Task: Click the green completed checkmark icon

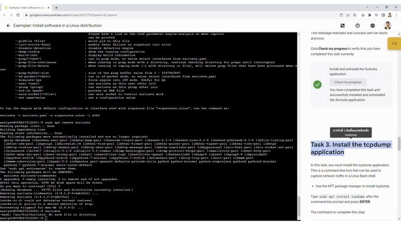Action: [x=318, y=84]
